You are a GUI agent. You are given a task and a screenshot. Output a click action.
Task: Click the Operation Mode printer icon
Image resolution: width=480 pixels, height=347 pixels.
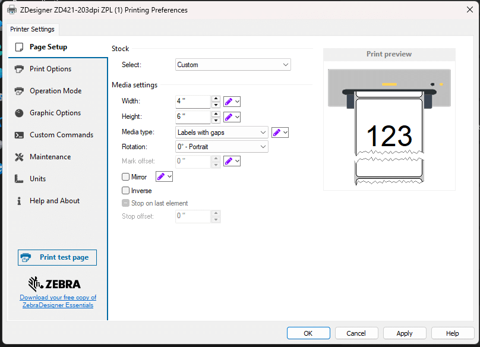point(19,91)
